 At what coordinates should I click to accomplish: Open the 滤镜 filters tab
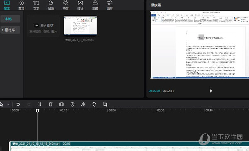coord(95,5)
